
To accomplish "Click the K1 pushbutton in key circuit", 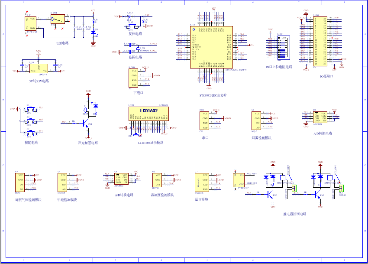I will [31, 109].
